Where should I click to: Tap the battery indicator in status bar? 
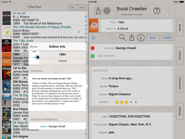click(x=182, y=2)
